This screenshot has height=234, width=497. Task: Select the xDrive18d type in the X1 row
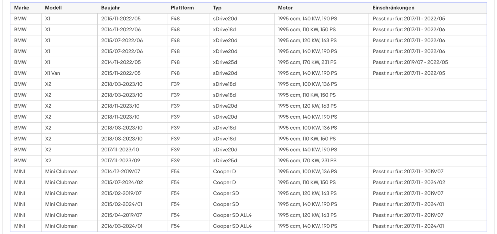[224, 30]
